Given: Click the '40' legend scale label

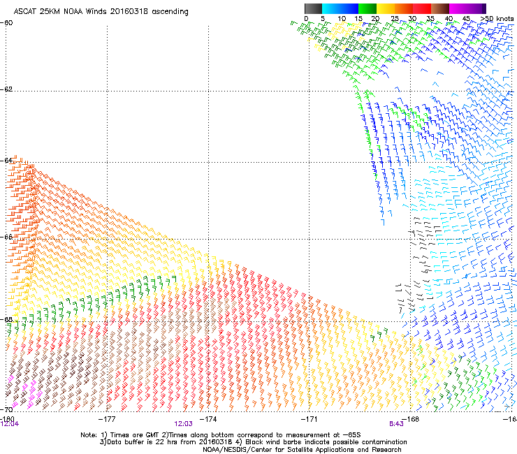Looking at the screenshot, I should tap(449, 19).
